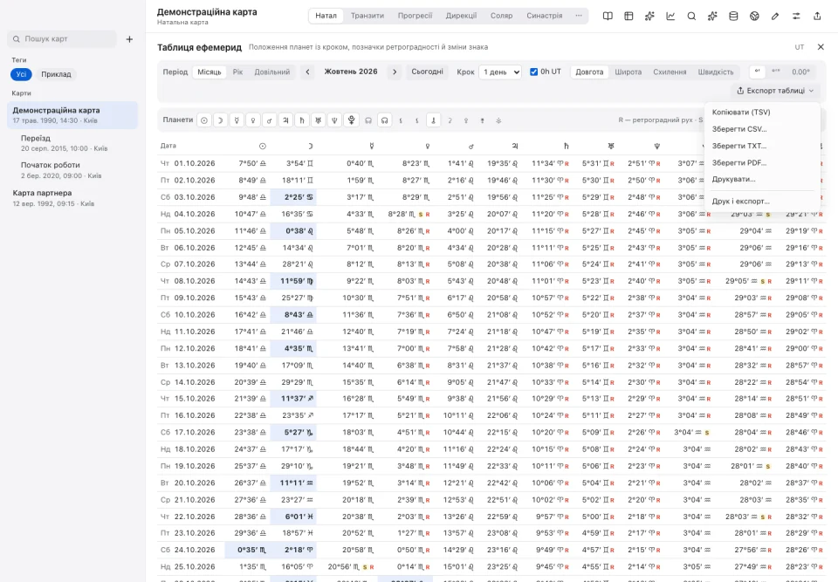This screenshot has height=582, width=838.
Task: Select the 0.00° decimal format
Action: click(800, 72)
